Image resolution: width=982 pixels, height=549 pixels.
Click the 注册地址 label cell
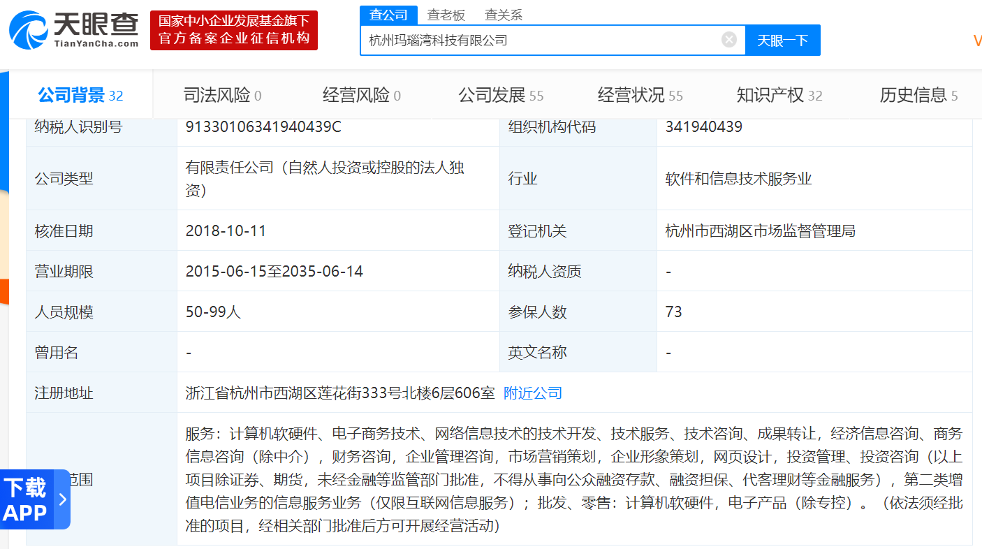pyautogui.click(x=102, y=393)
